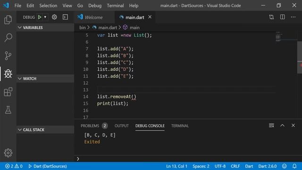The image size is (302, 170).
Task: Switch to the OUTPUT panel tab
Action: pos(122,126)
